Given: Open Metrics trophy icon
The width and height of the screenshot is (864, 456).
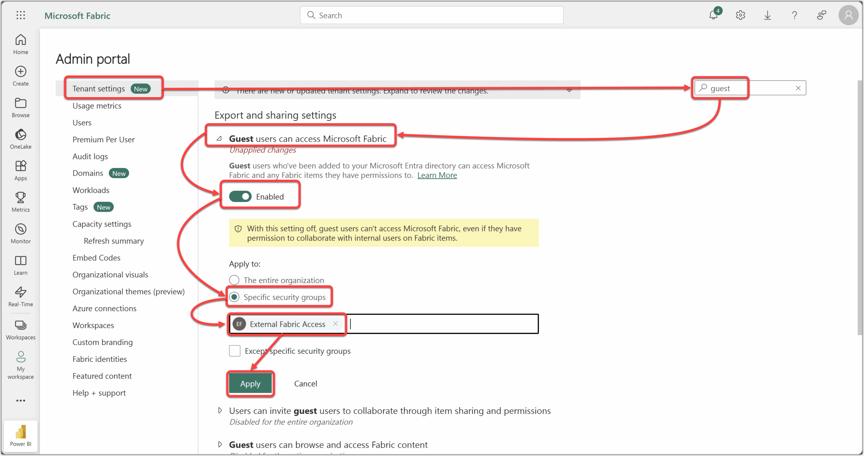Looking at the screenshot, I should (x=21, y=202).
